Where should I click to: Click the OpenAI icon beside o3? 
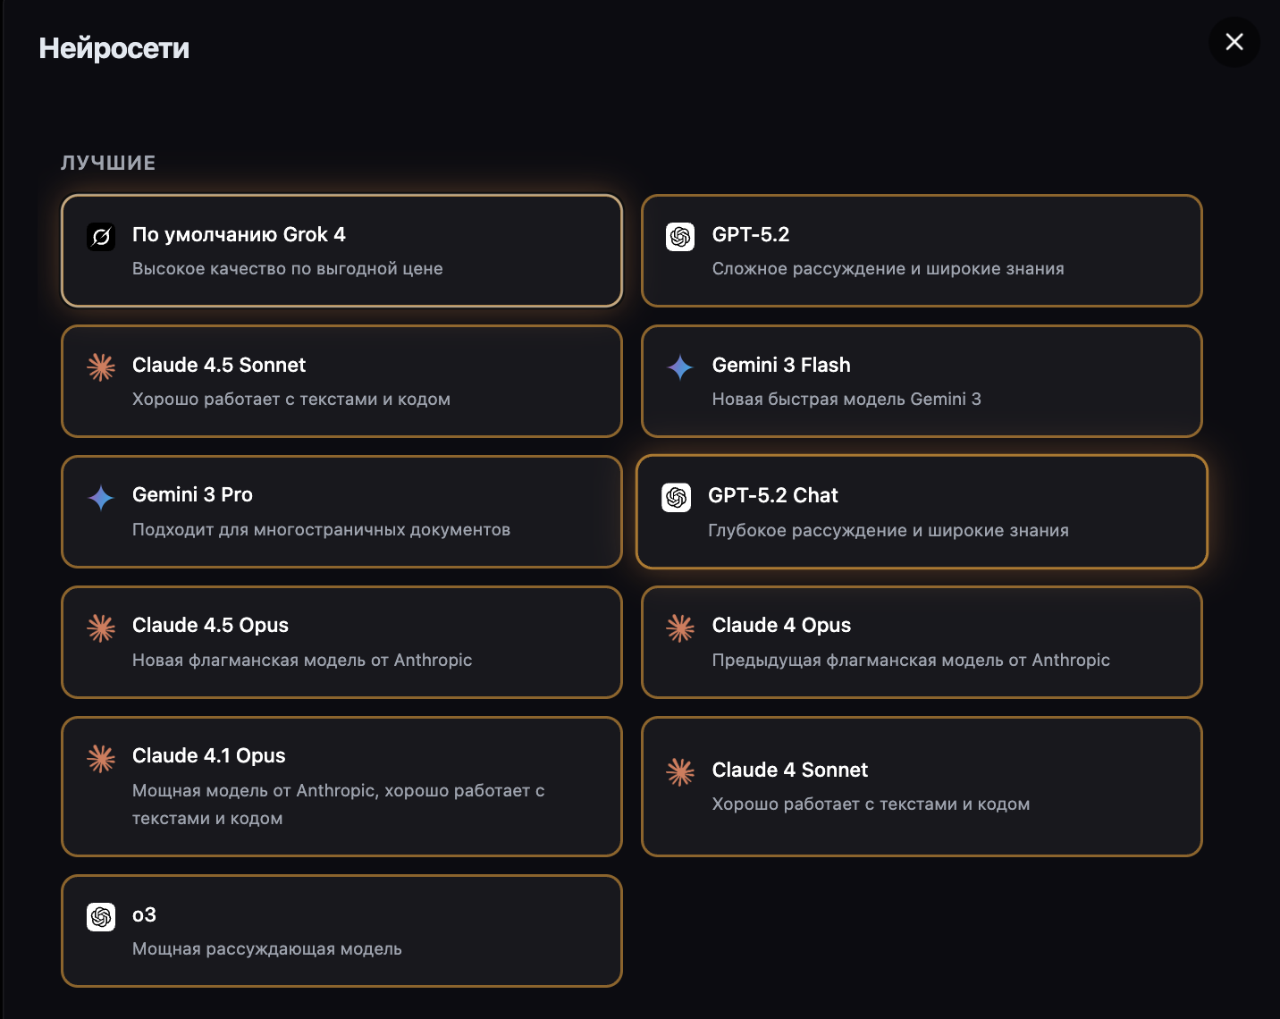pos(101,917)
